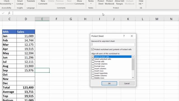179x101 pixels.
Task: Select the Apr cell showing 19,515
Action: point(26,49)
